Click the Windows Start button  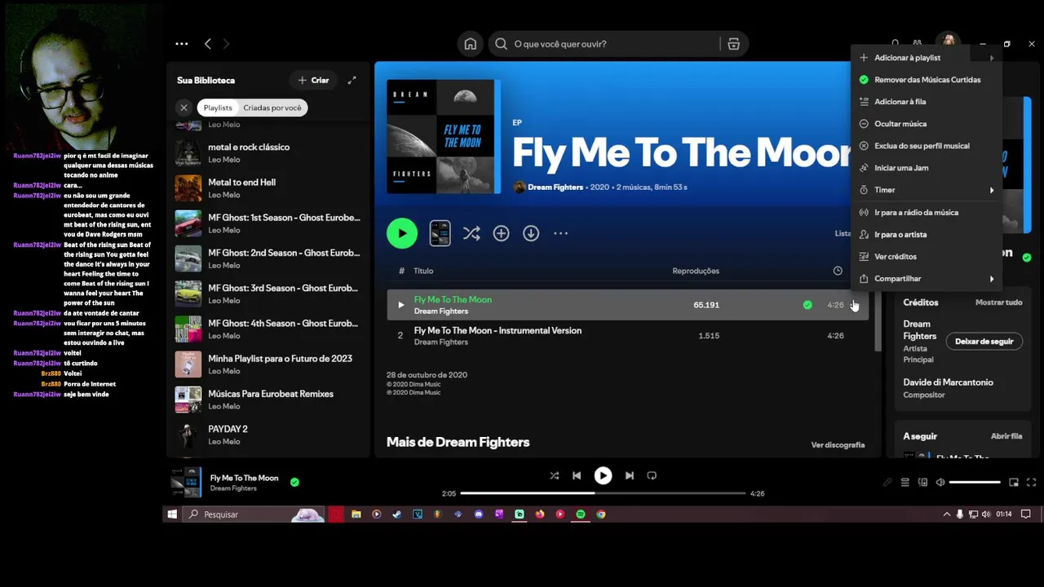click(x=172, y=514)
